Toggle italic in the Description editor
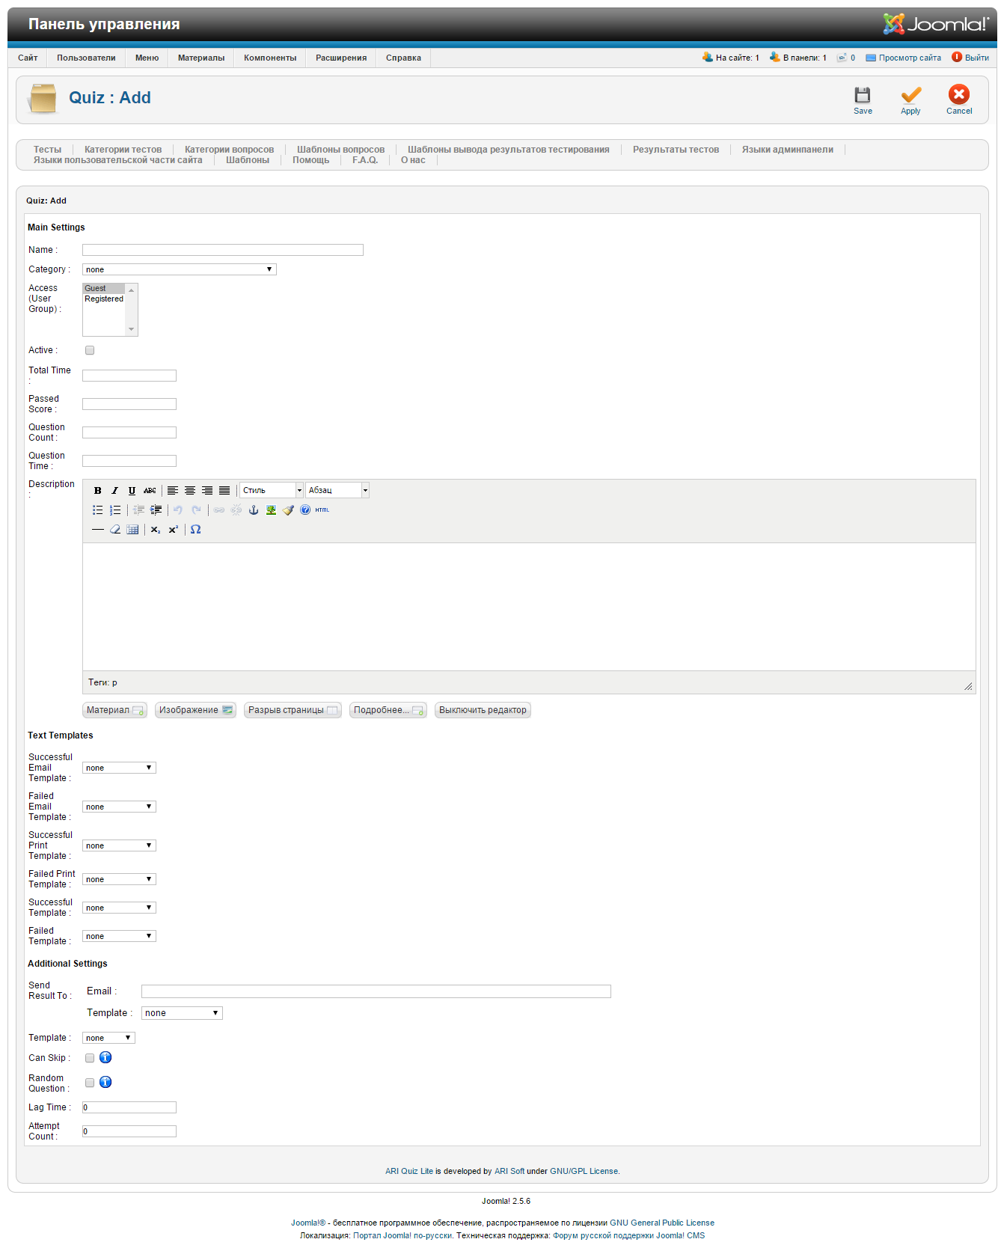 tap(114, 491)
